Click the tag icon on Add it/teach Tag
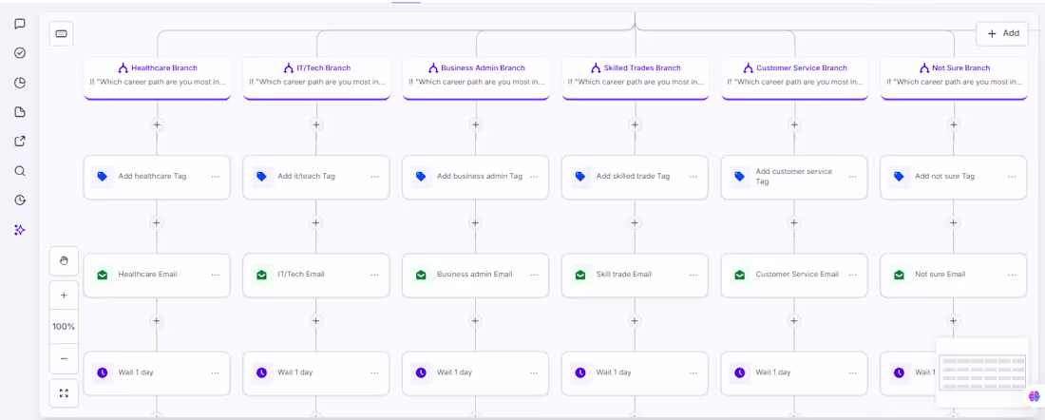The width and height of the screenshot is (1045, 420). [261, 177]
